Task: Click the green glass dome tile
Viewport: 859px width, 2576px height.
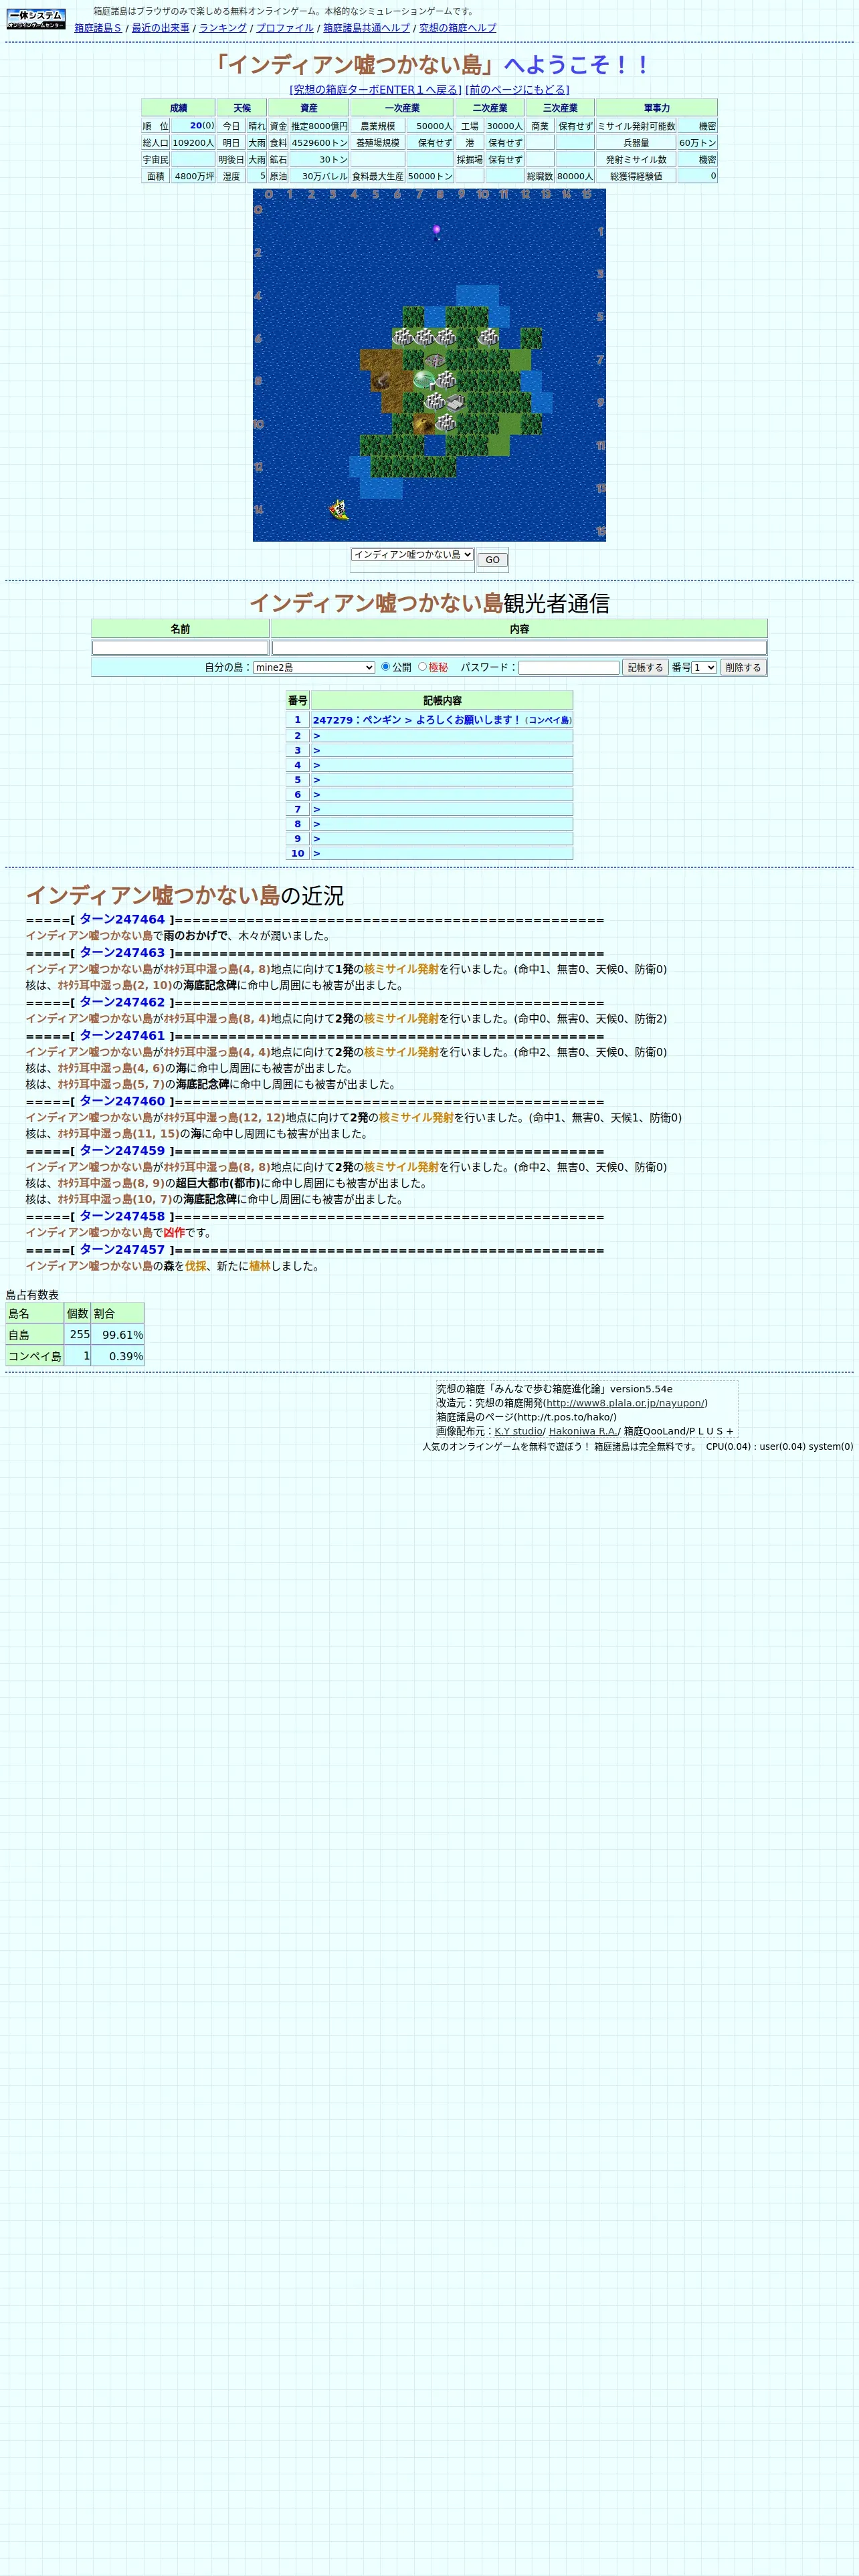Action: (x=424, y=380)
